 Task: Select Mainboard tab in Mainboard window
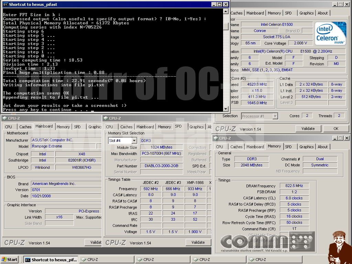click(44, 126)
